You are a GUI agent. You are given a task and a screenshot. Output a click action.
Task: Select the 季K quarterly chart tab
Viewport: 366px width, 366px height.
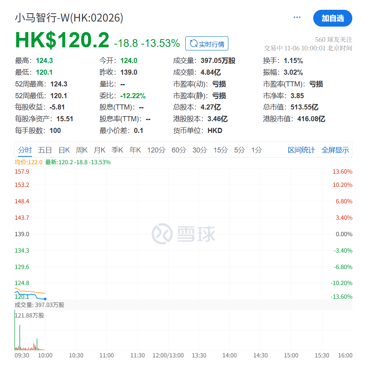[117, 150]
